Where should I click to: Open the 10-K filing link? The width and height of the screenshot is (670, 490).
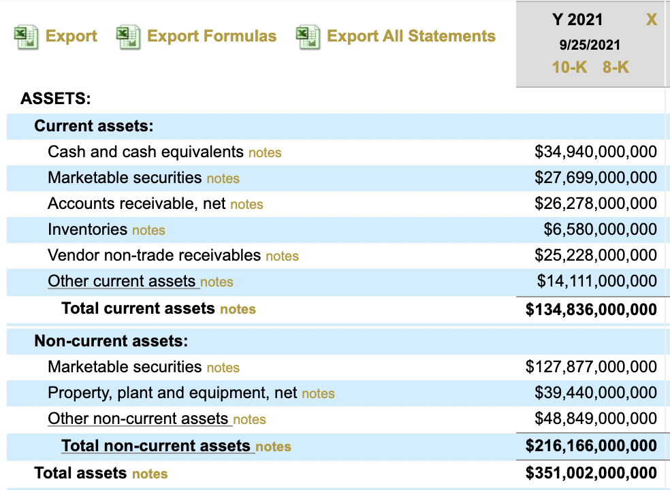pos(570,67)
